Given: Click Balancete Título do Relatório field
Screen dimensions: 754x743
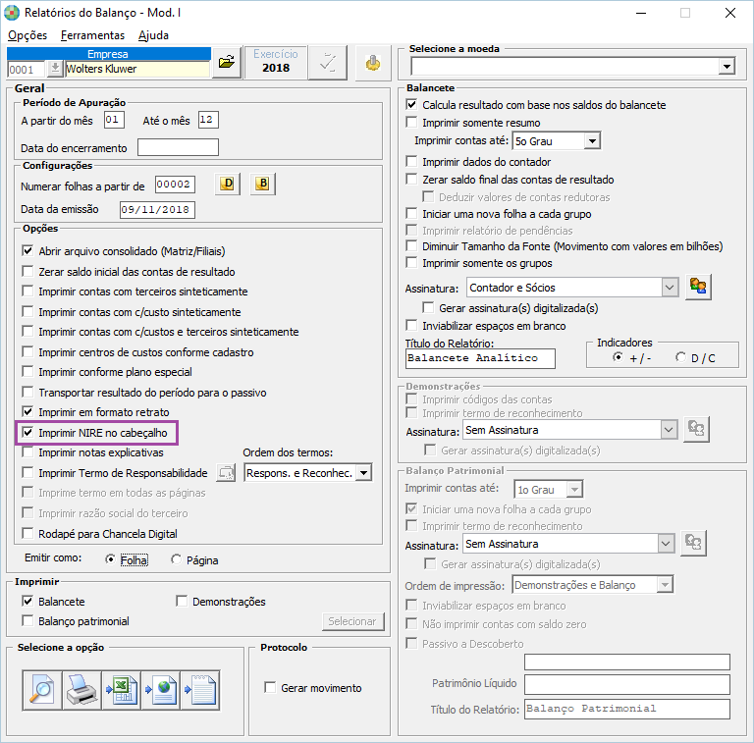Looking at the screenshot, I should [480, 358].
